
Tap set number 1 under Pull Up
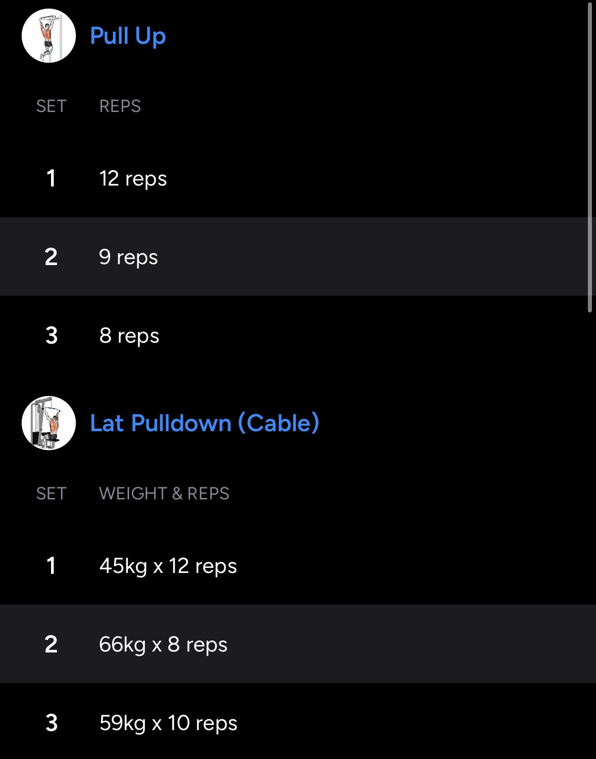pos(51,178)
